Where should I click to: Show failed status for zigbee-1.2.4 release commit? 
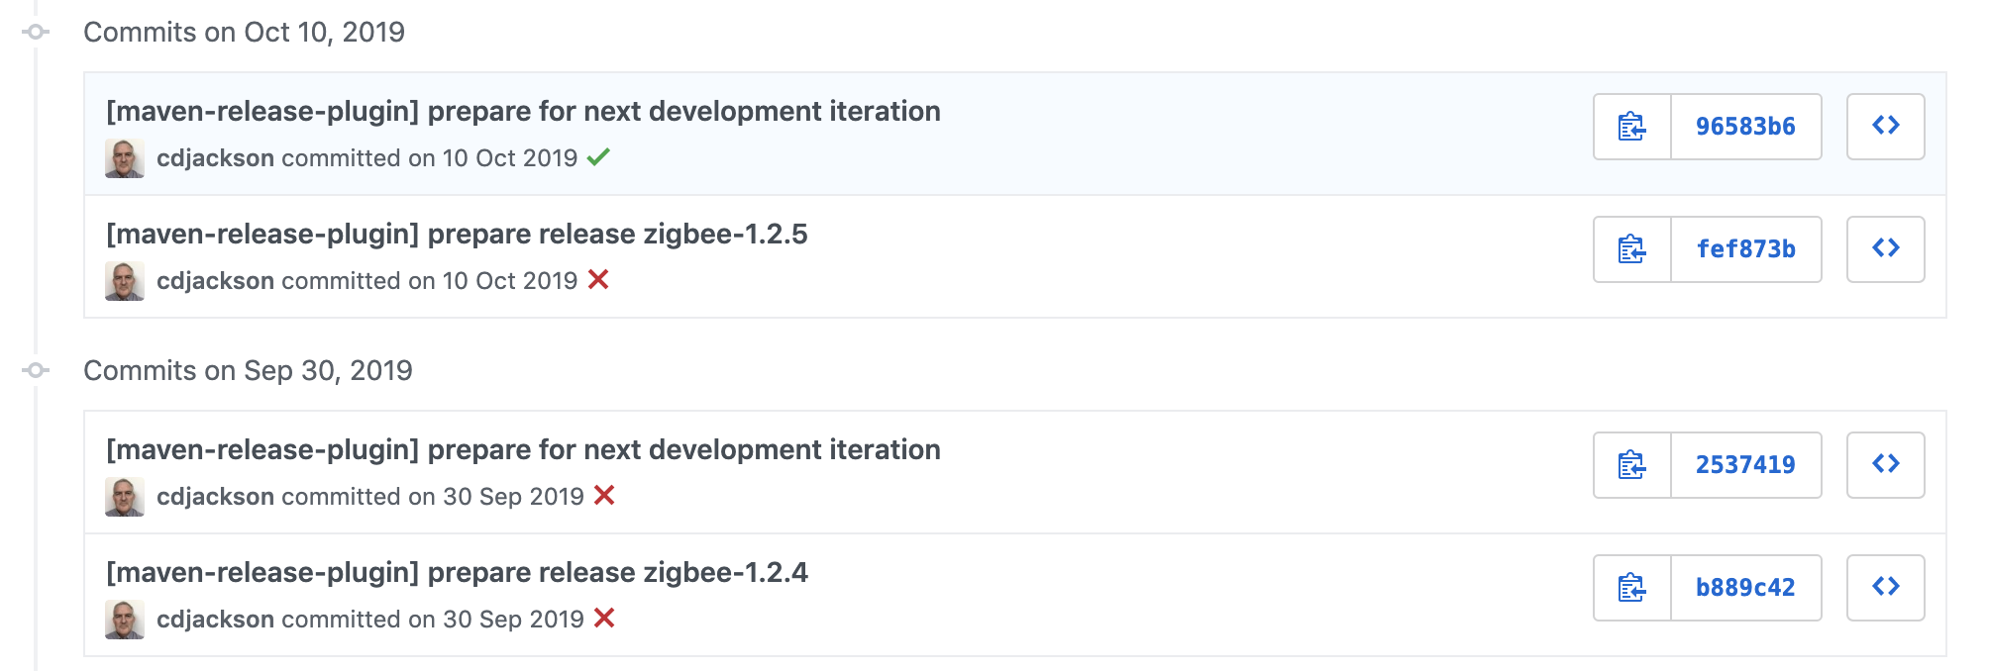(604, 619)
